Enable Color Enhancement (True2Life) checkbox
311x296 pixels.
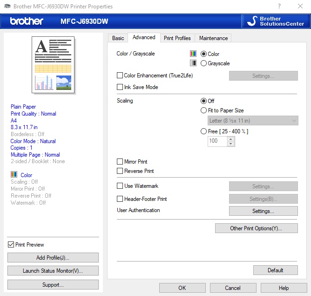[120, 76]
